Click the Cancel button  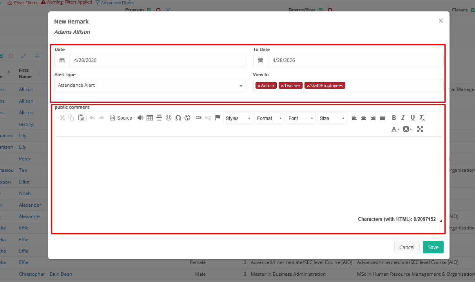pos(407,247)
